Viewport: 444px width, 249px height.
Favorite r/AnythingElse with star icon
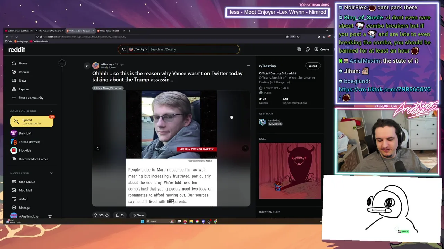pos(50,216)
